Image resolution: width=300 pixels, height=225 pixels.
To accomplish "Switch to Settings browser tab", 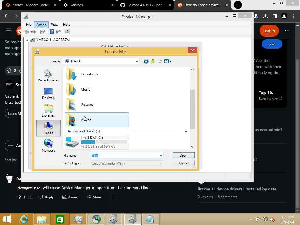I will (x=88, y=5).
